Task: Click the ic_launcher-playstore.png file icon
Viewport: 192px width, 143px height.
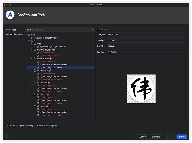Action: click(32, 38)
